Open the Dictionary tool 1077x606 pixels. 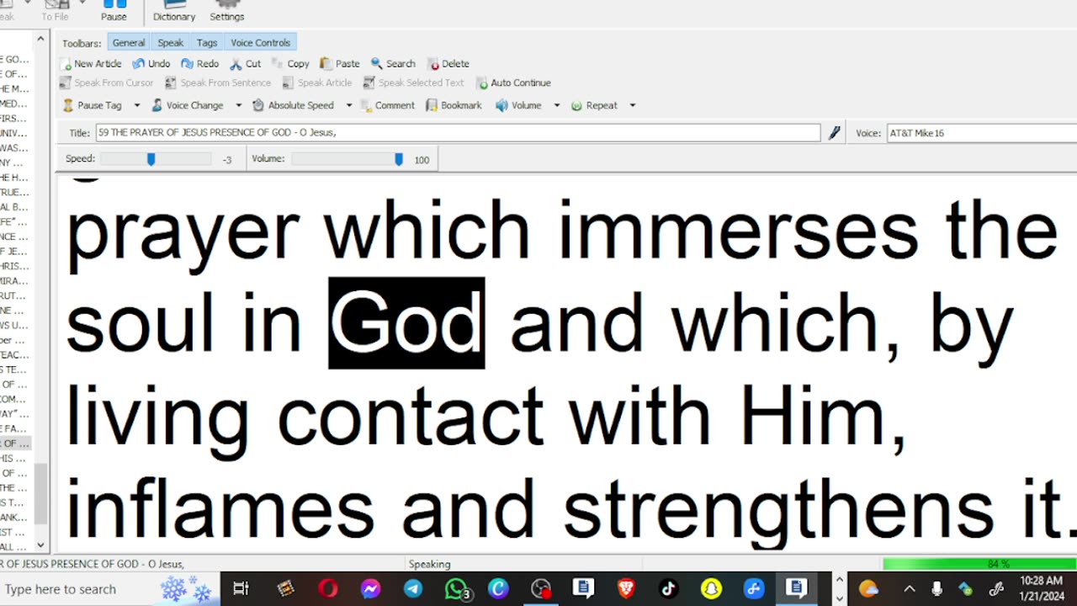[x=174, y=11]
